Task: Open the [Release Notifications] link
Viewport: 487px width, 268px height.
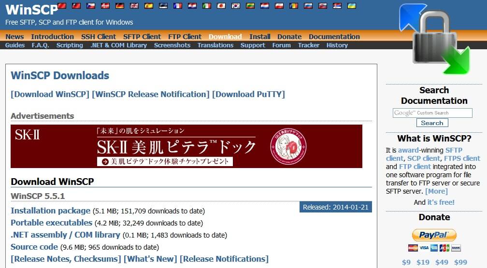Action: pyautogui.click(x=224, y=259)
